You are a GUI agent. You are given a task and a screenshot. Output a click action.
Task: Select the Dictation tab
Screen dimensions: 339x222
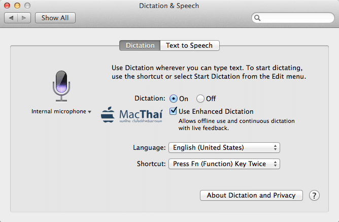point(140,45)
